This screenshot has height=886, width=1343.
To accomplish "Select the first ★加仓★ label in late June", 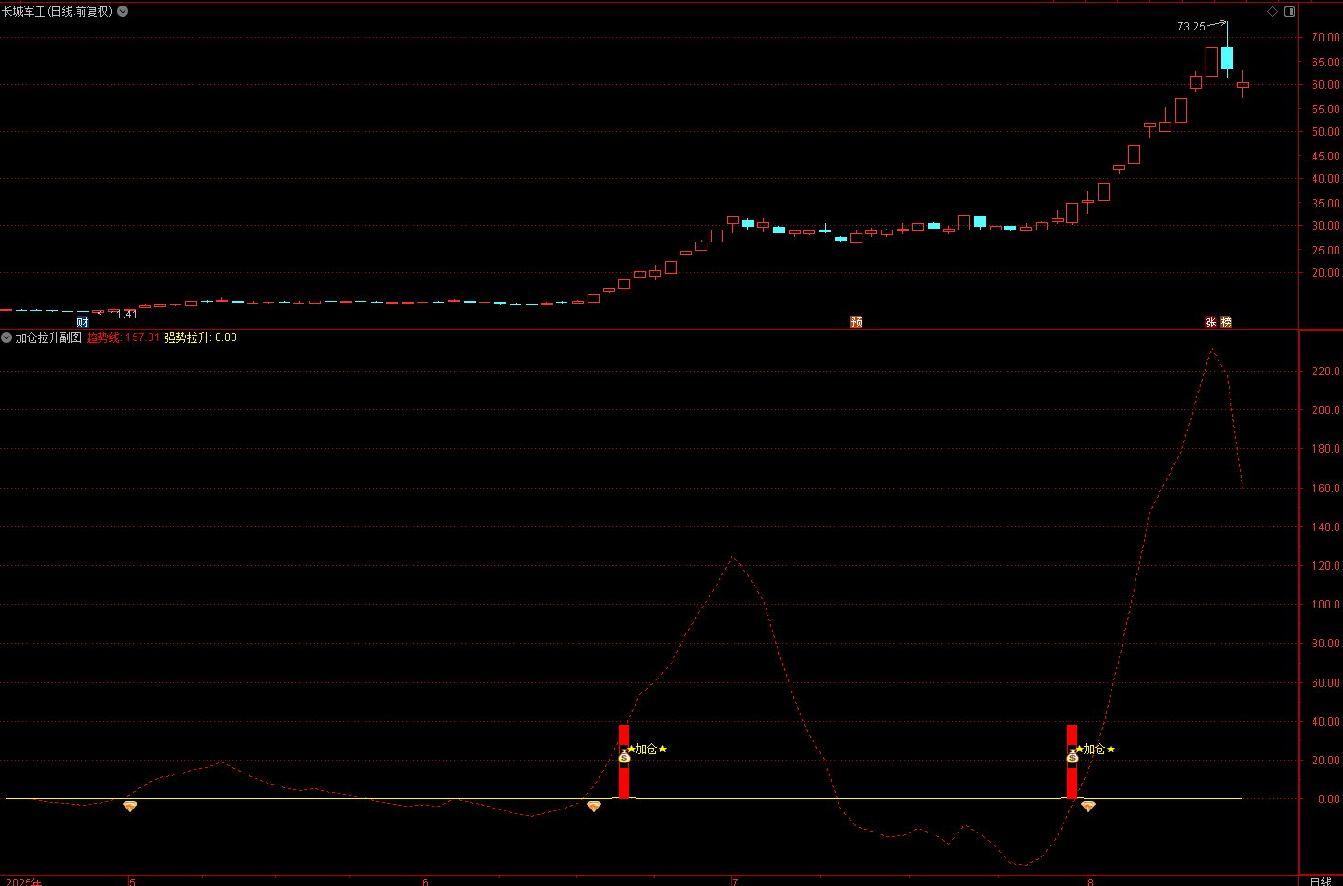I will [x=647, y=749].
